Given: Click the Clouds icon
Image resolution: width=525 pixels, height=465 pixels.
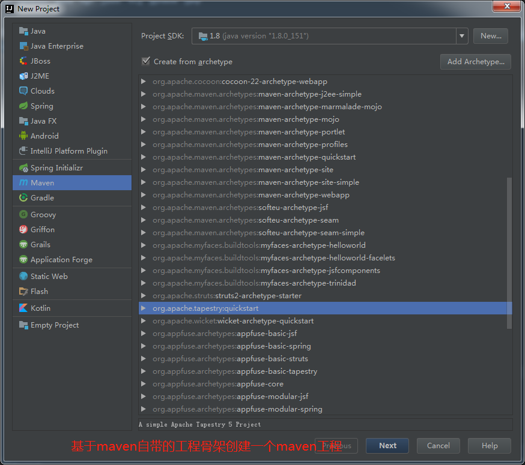Looking at the screenshot, I should pos(23,91).
